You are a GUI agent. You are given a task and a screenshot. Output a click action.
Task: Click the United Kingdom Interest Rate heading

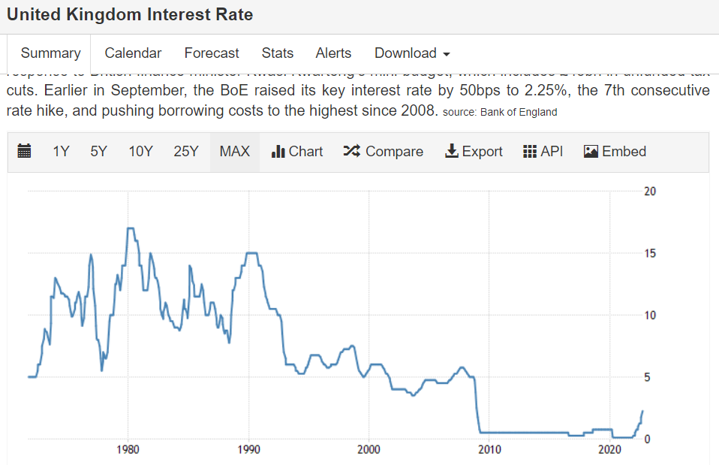pos(130,14)
